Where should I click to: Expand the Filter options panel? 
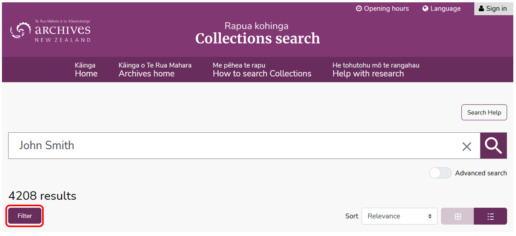coord(25,216)
